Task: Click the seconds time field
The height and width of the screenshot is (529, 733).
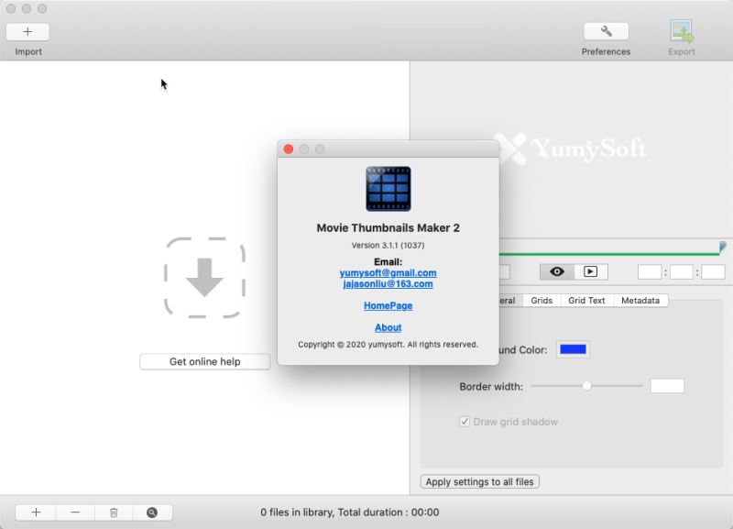Action: pyautogui.click(x=714, y=271)
